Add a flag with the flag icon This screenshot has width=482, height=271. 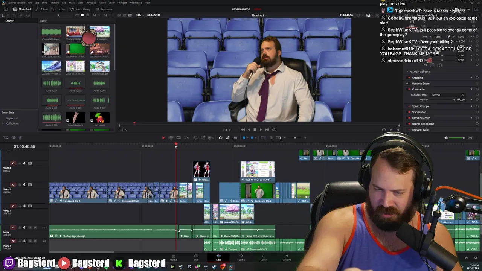(244, 138)
